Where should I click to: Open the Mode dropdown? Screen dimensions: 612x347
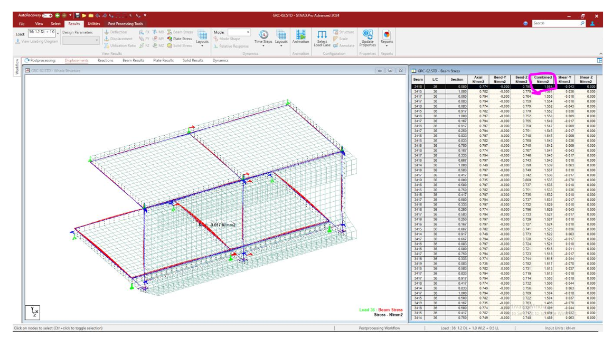coord(247,32)
